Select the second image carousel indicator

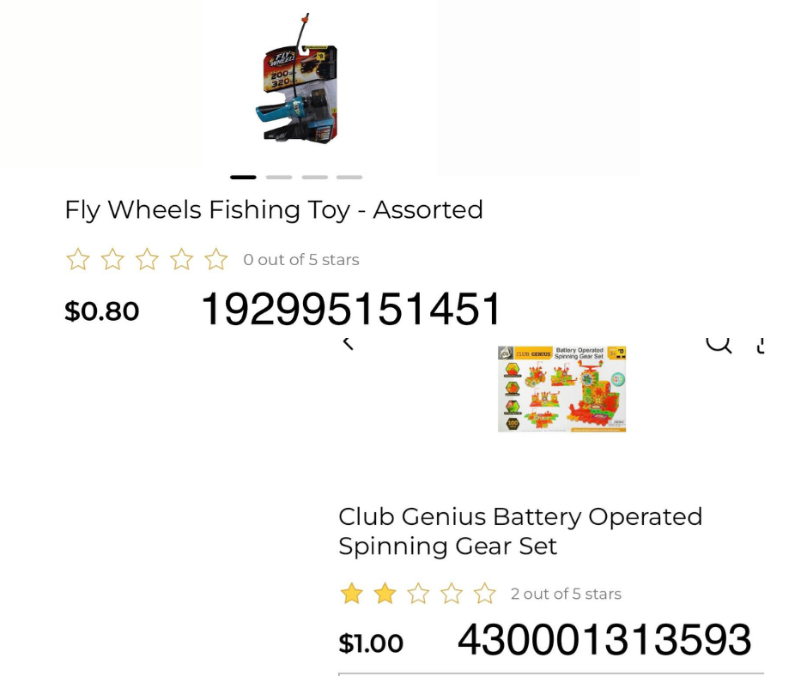pos(279,178)
